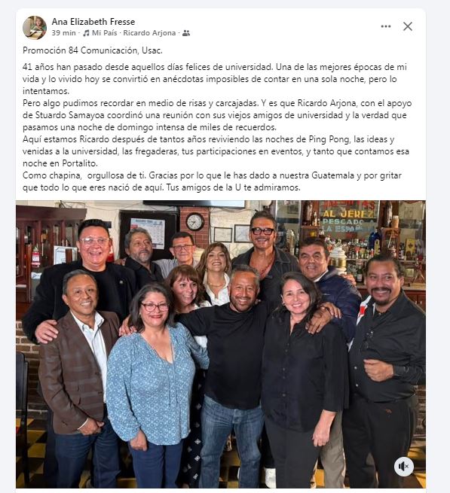This screenshot has width=450, height=493.
Task: Click the line Promoción 84 Comunicación, Usac.
Action: pos(93,50)
